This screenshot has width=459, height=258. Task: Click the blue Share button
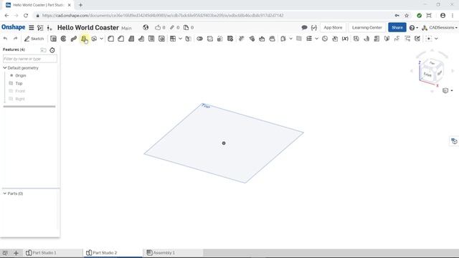point(397,27)
